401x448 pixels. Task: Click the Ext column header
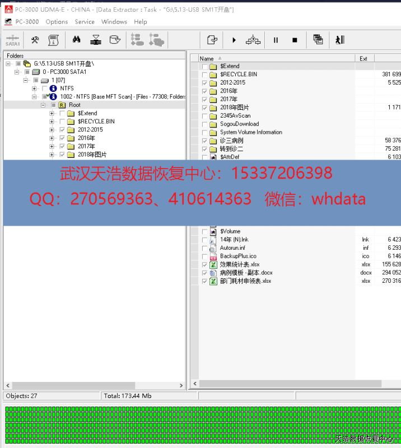pos(363,58)
